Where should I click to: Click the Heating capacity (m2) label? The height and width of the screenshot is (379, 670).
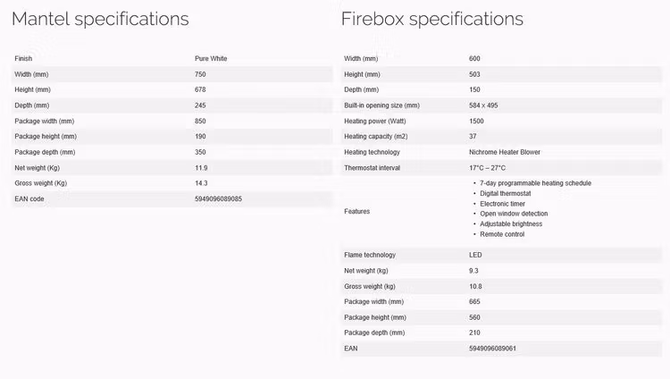point(375,137)
